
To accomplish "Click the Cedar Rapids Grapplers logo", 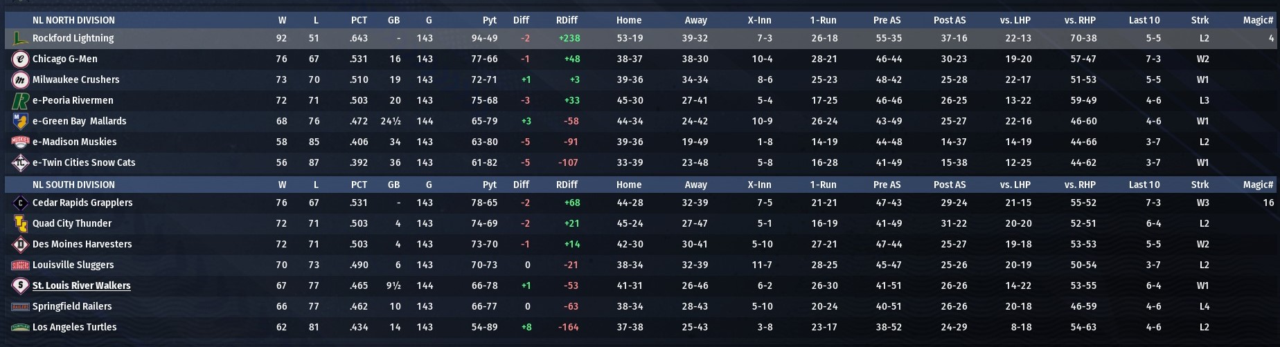I will [x=20, y=203].
